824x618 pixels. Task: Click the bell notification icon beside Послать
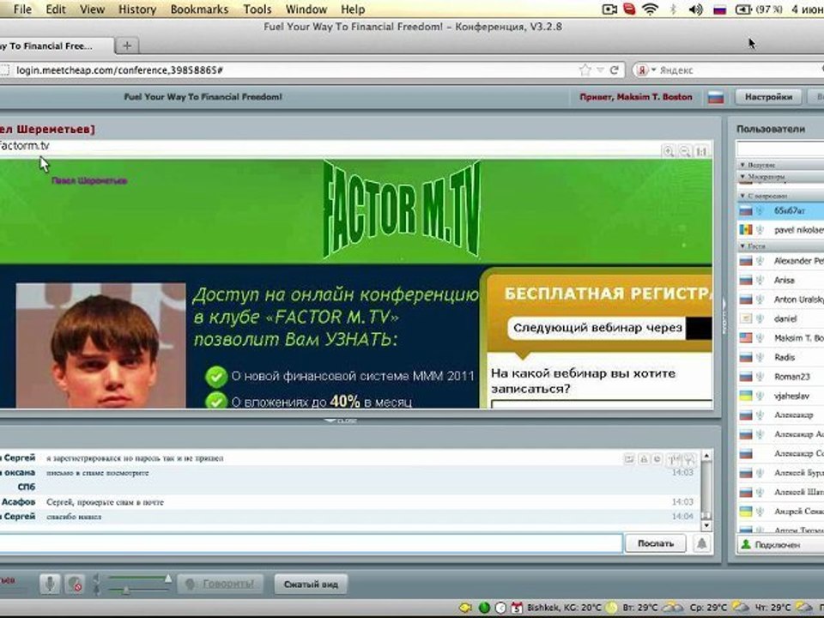[x=701, y=543]
